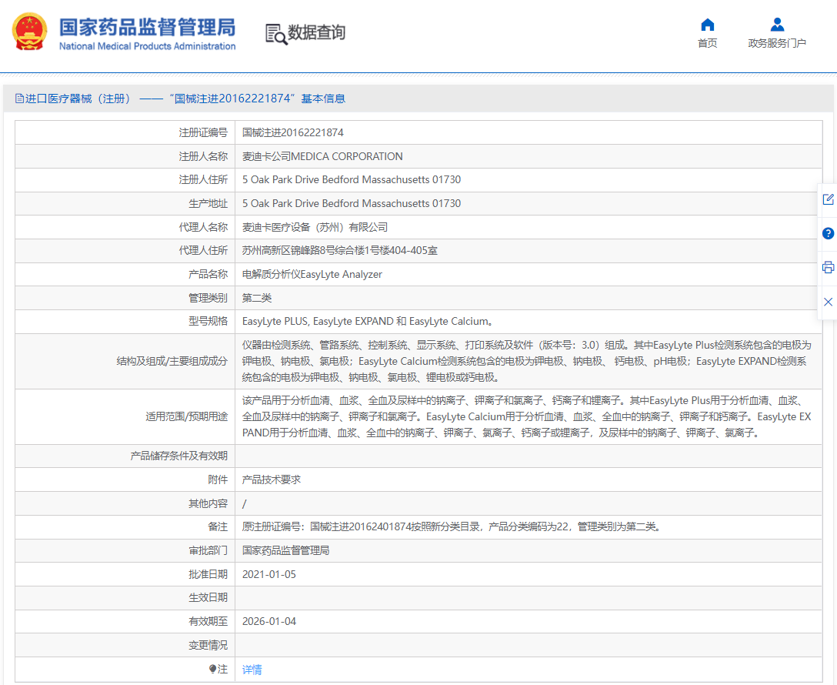Click the bulb icon next to 注
This screenshot has width=837, height=685.
212,669
